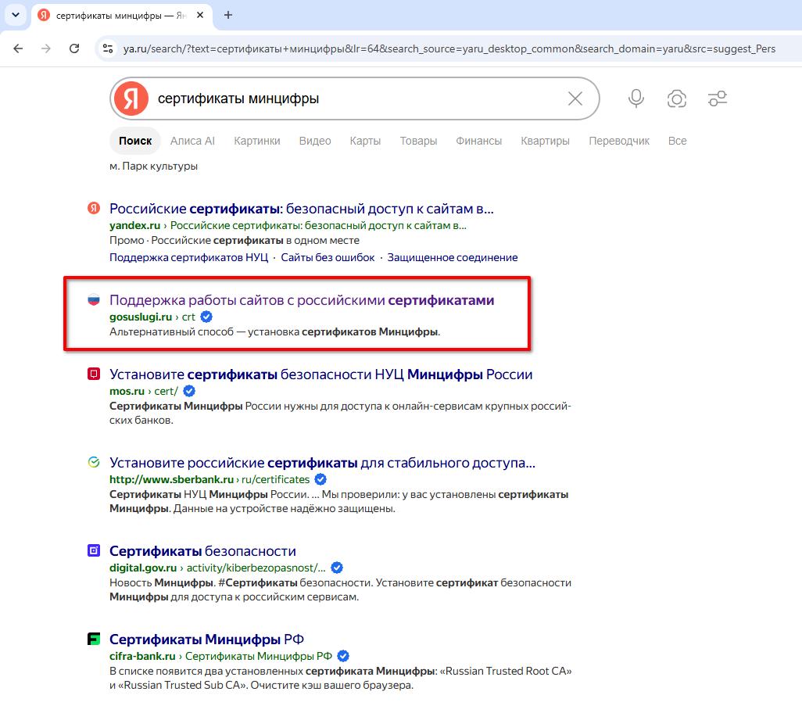Switch to Карты tab
The image size is (802, 713).
(x=365, y=141)
